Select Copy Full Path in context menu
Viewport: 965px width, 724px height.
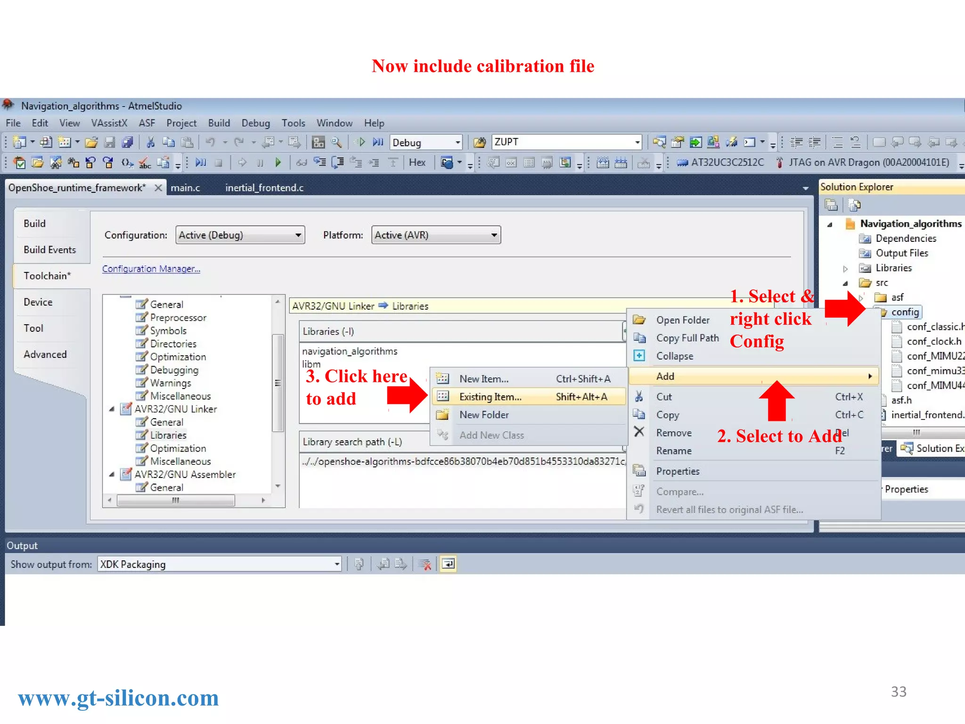coord(687,338)
